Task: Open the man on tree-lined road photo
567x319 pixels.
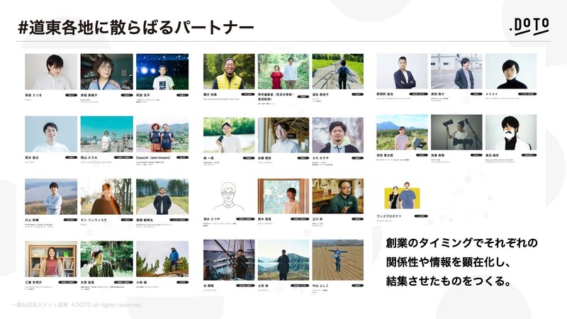Action: tap(162, 196)
